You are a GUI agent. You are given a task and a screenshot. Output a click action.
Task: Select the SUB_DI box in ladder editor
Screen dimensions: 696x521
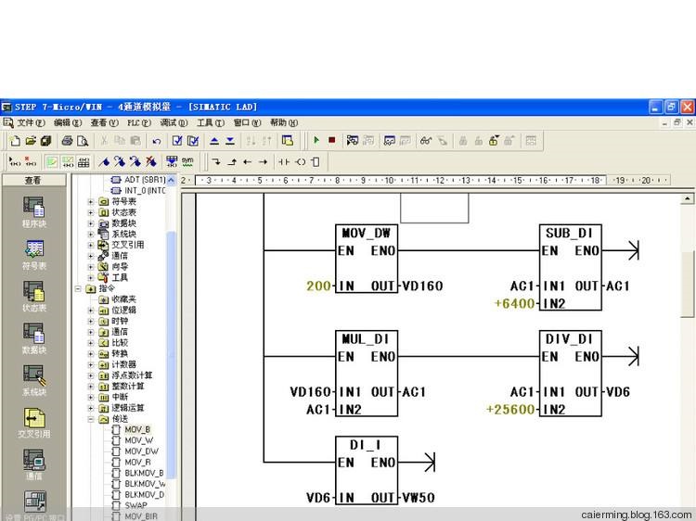pyautogui.click(x=571, y=267)
